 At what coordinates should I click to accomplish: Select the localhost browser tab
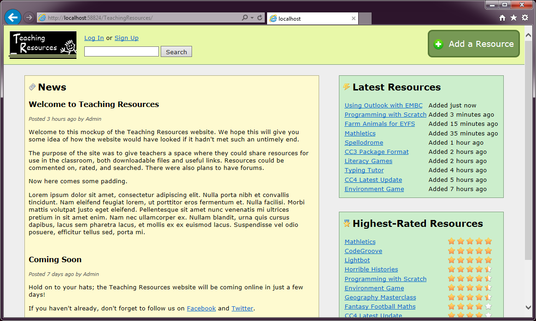[312, 18]
